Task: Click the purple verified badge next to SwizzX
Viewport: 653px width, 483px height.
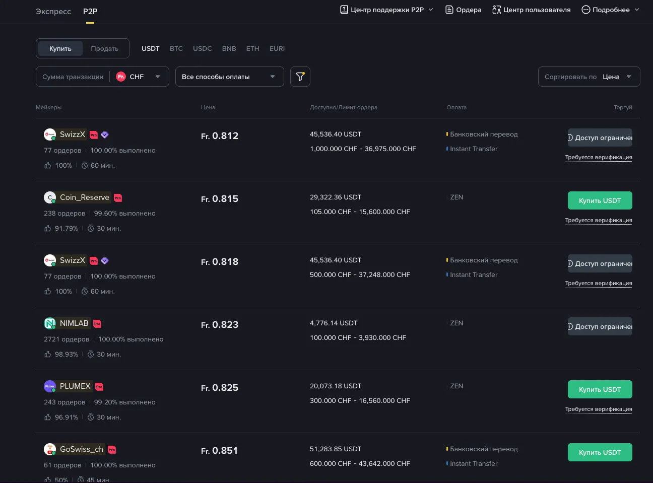Action: coord(104,134)
